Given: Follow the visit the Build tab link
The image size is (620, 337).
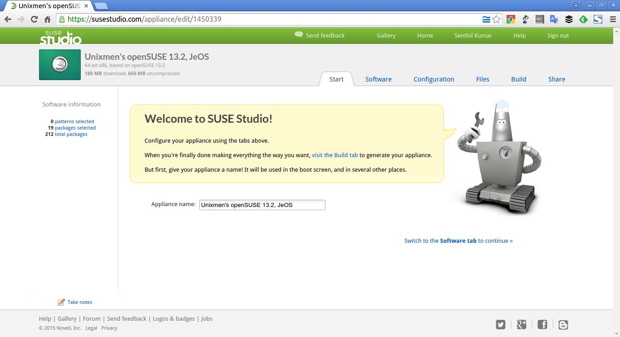Looking at the screenshot, I should point(335,155).
